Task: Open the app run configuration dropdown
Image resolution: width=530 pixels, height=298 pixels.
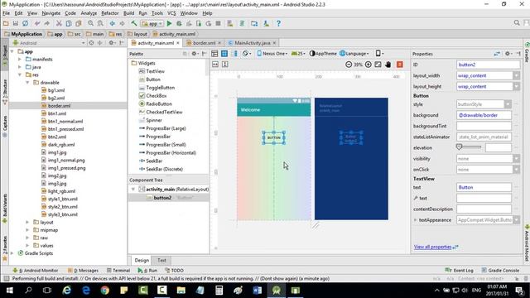Action: pos(152,24)
